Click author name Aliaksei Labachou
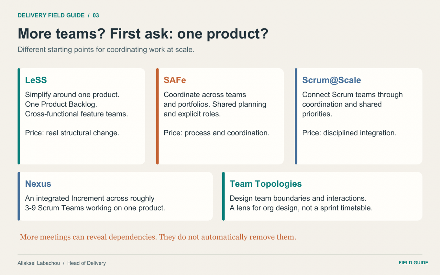 point(39,263)
